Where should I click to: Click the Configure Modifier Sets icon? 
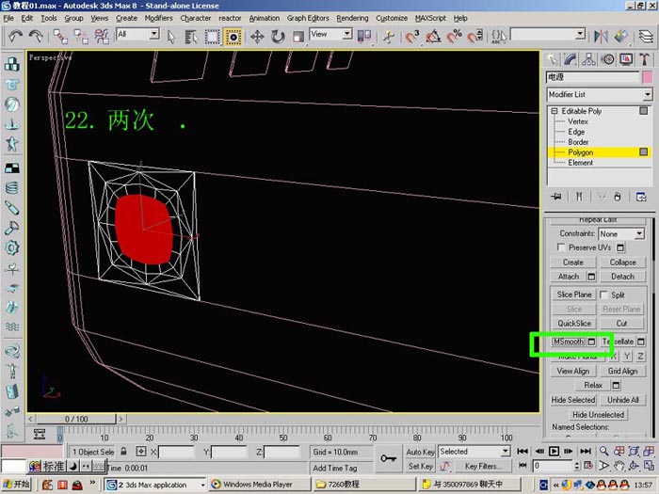coord(641,197)
